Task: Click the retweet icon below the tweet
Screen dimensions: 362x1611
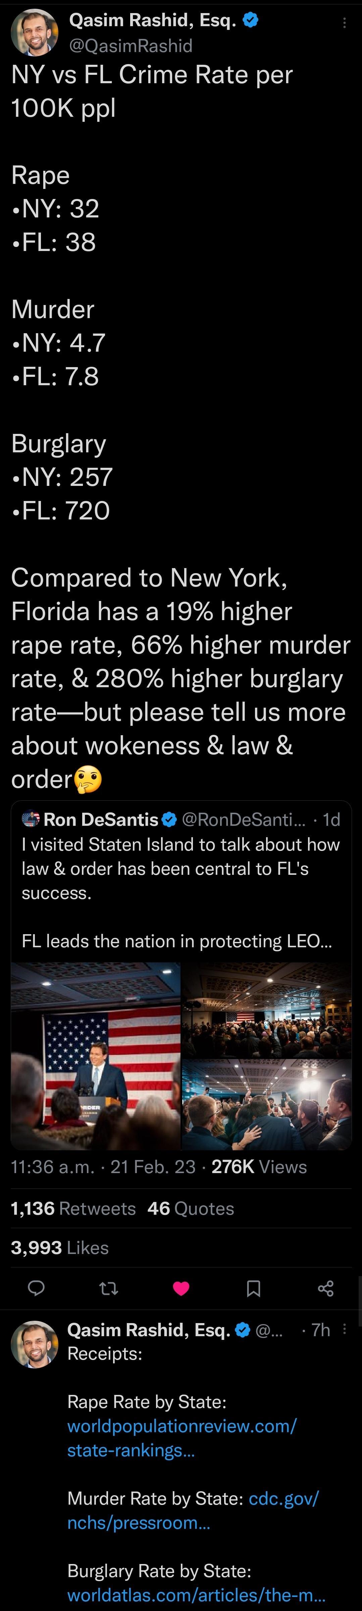Action: coord(109,1288)
